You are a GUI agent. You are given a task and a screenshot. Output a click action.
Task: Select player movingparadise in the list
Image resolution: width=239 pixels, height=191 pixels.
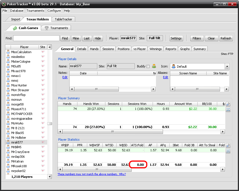click(x=27, y=119)
